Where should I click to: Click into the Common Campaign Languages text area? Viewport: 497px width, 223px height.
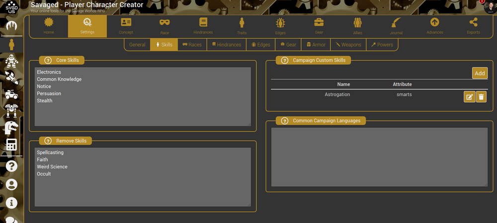coord(379,157)
